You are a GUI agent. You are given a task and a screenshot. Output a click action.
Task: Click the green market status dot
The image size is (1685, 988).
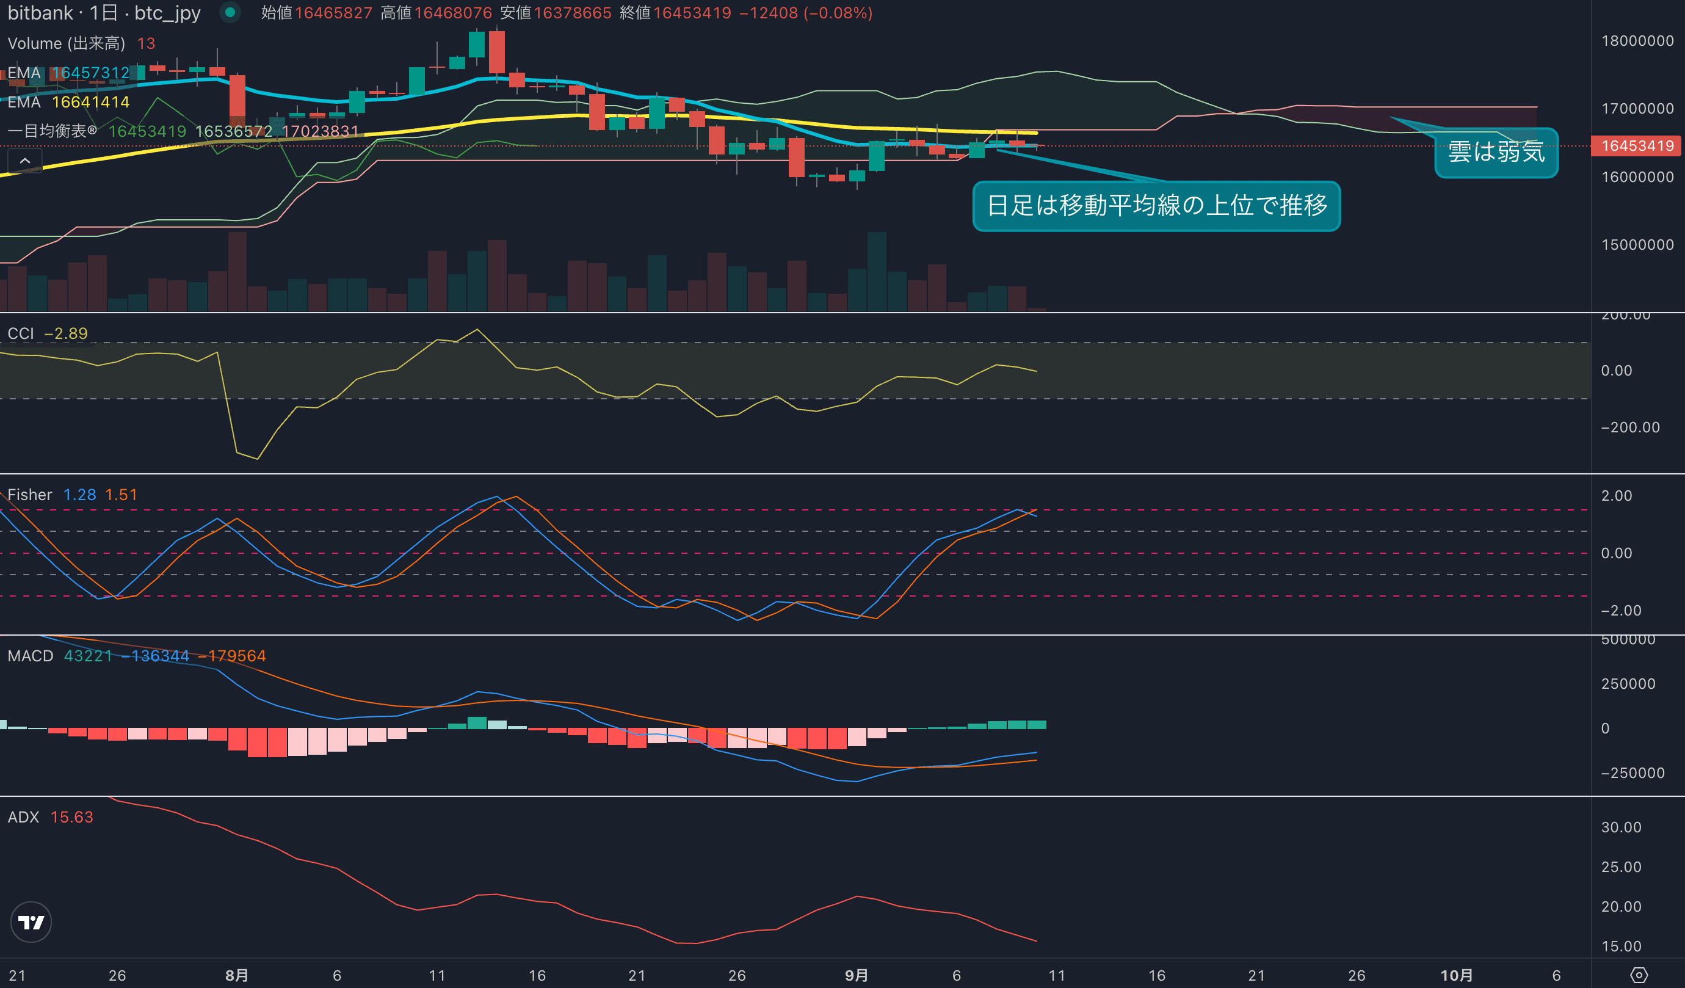[230, 12]
